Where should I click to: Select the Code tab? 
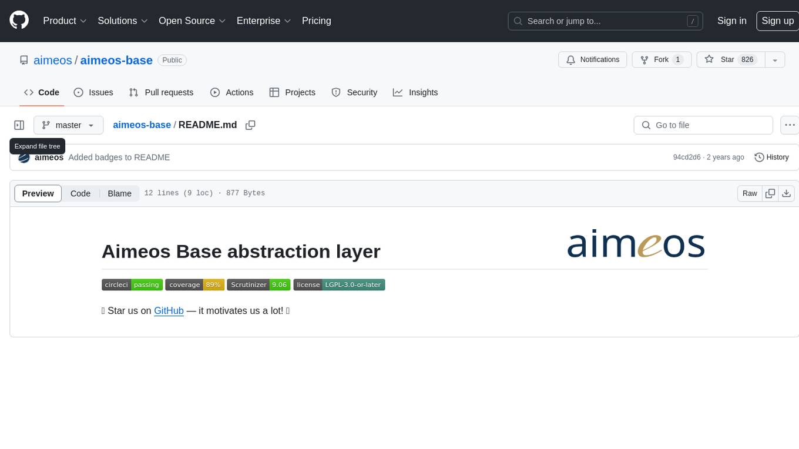[x=41, y=92]
